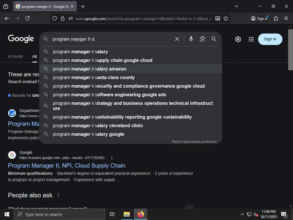Click the Google search text field

point(112,39)
